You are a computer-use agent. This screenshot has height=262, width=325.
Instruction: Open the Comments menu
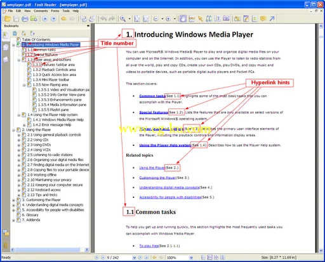[x=41, y=11]
